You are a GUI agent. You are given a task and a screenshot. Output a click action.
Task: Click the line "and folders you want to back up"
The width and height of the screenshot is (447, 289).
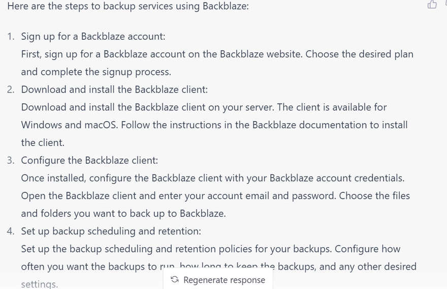click(x=123, y=214)
